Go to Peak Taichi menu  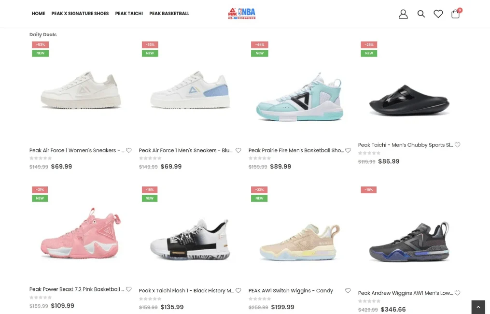coord(129,14)
